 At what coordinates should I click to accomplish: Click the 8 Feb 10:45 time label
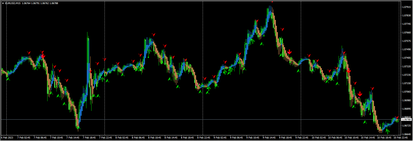coord(155,138)
